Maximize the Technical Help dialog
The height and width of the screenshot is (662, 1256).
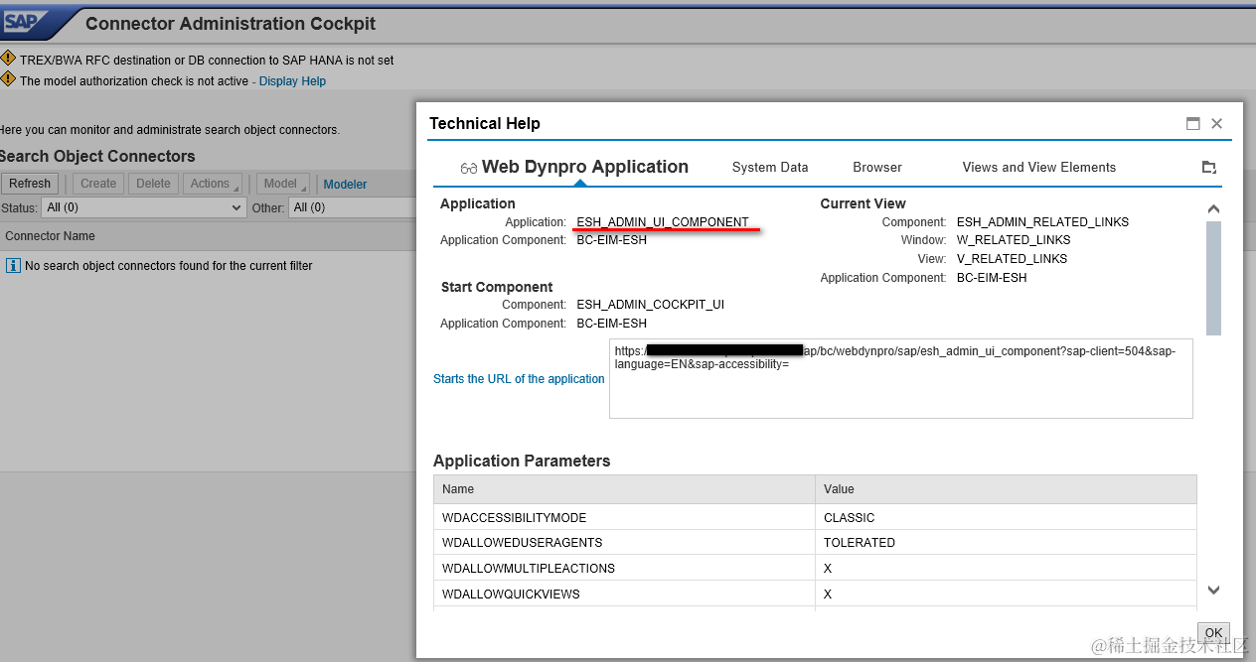pos(1192,124)
